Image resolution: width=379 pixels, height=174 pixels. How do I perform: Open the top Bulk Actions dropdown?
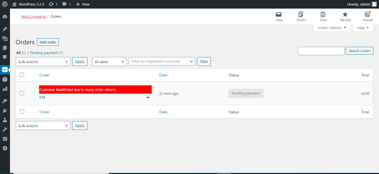click(x=43, y=62)
